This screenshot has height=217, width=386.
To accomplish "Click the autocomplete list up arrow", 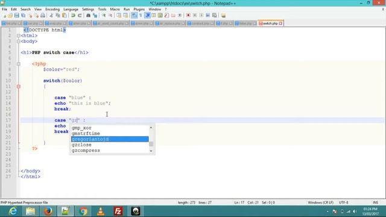I will (151, 128).
